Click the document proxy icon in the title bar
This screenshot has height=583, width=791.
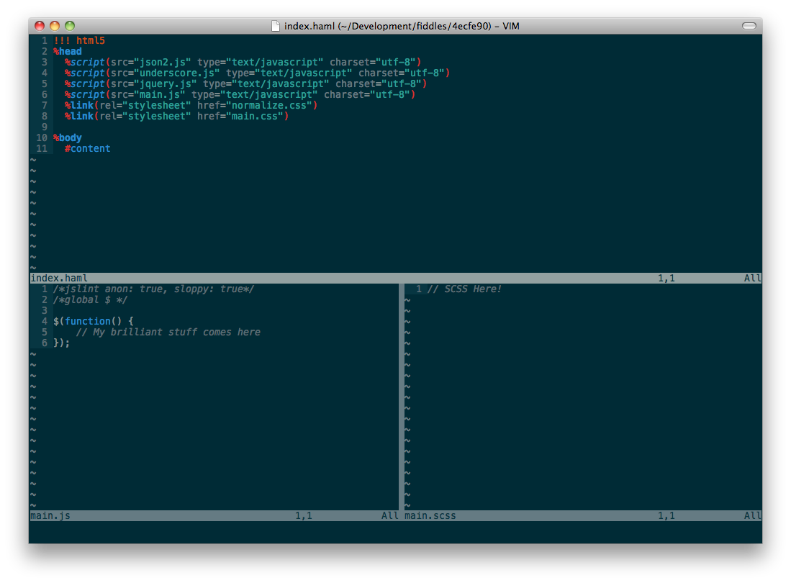(x=276, y=26)
